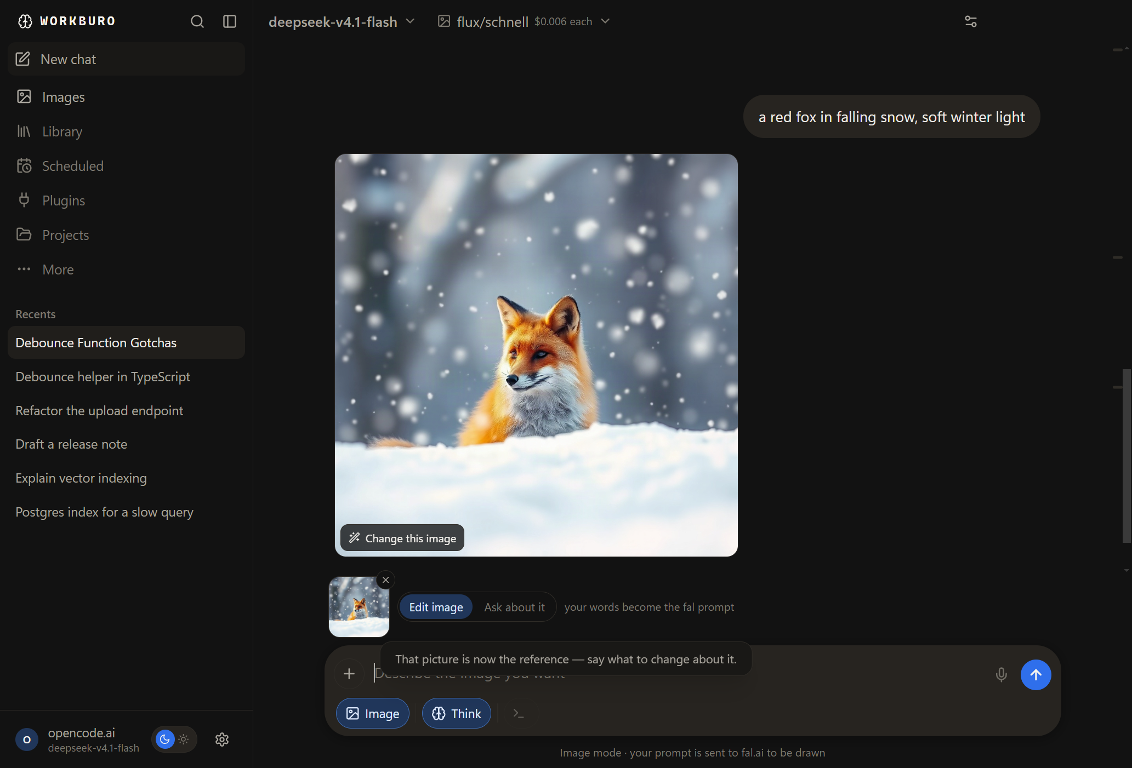Image resolution: width=1132 pixels, height=768 pixels.
Task: Toggle Image mode pill in composer
Action: click(373, 713)
